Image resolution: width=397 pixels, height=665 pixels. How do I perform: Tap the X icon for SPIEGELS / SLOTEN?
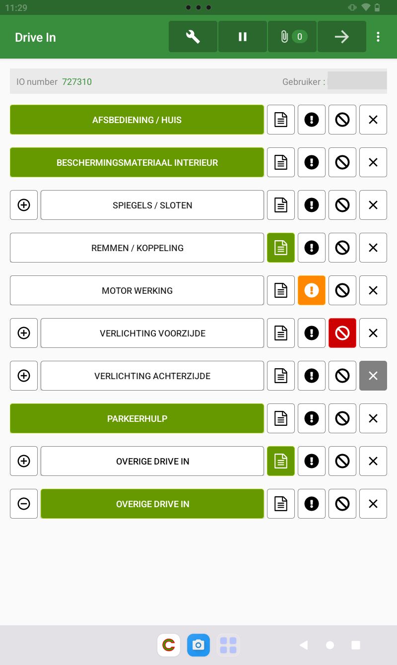click(x=373, y=205)
